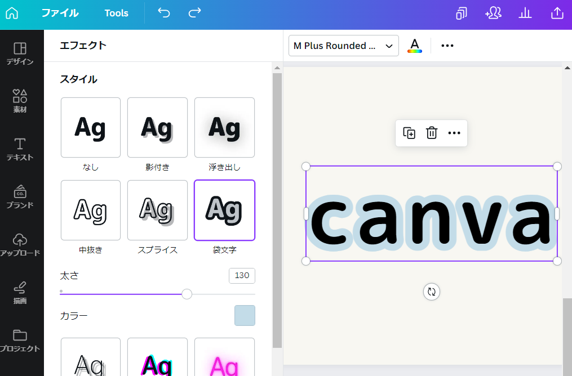Go to Canva home via house icon

coord(12,13)
